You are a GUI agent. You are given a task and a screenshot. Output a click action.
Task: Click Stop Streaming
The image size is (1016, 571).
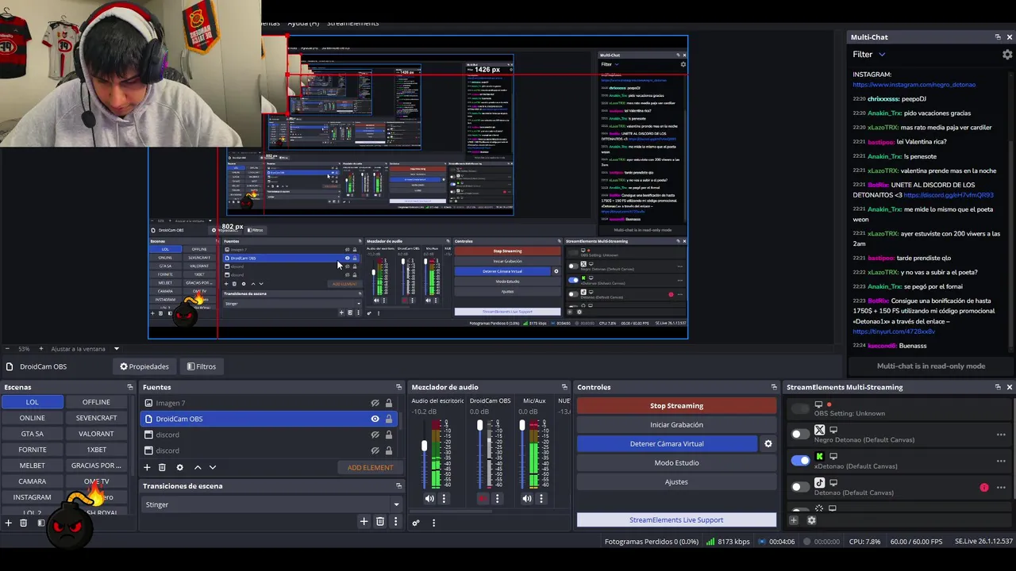point(676,406)
